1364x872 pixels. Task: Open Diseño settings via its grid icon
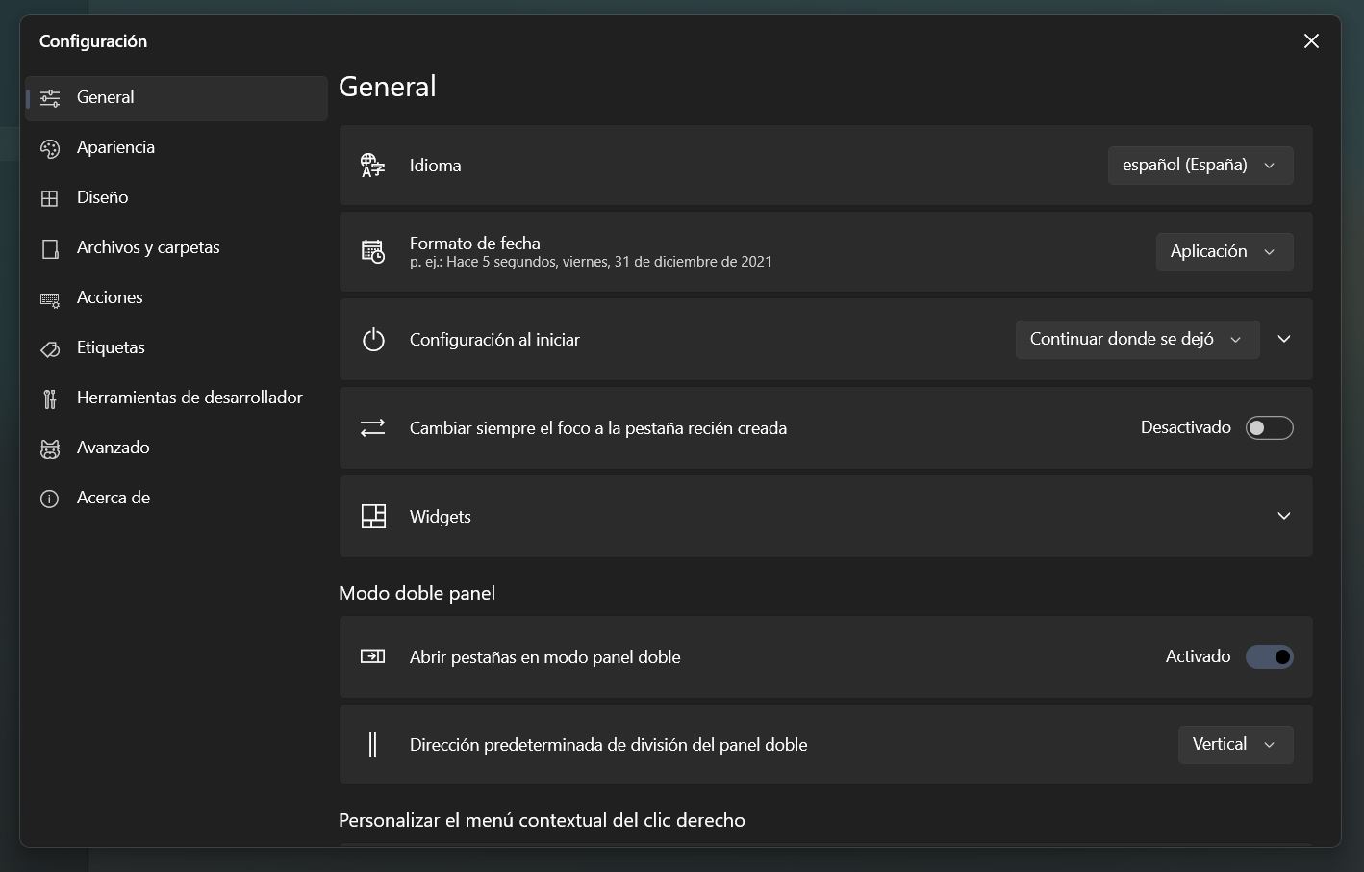tap(50, 198)
